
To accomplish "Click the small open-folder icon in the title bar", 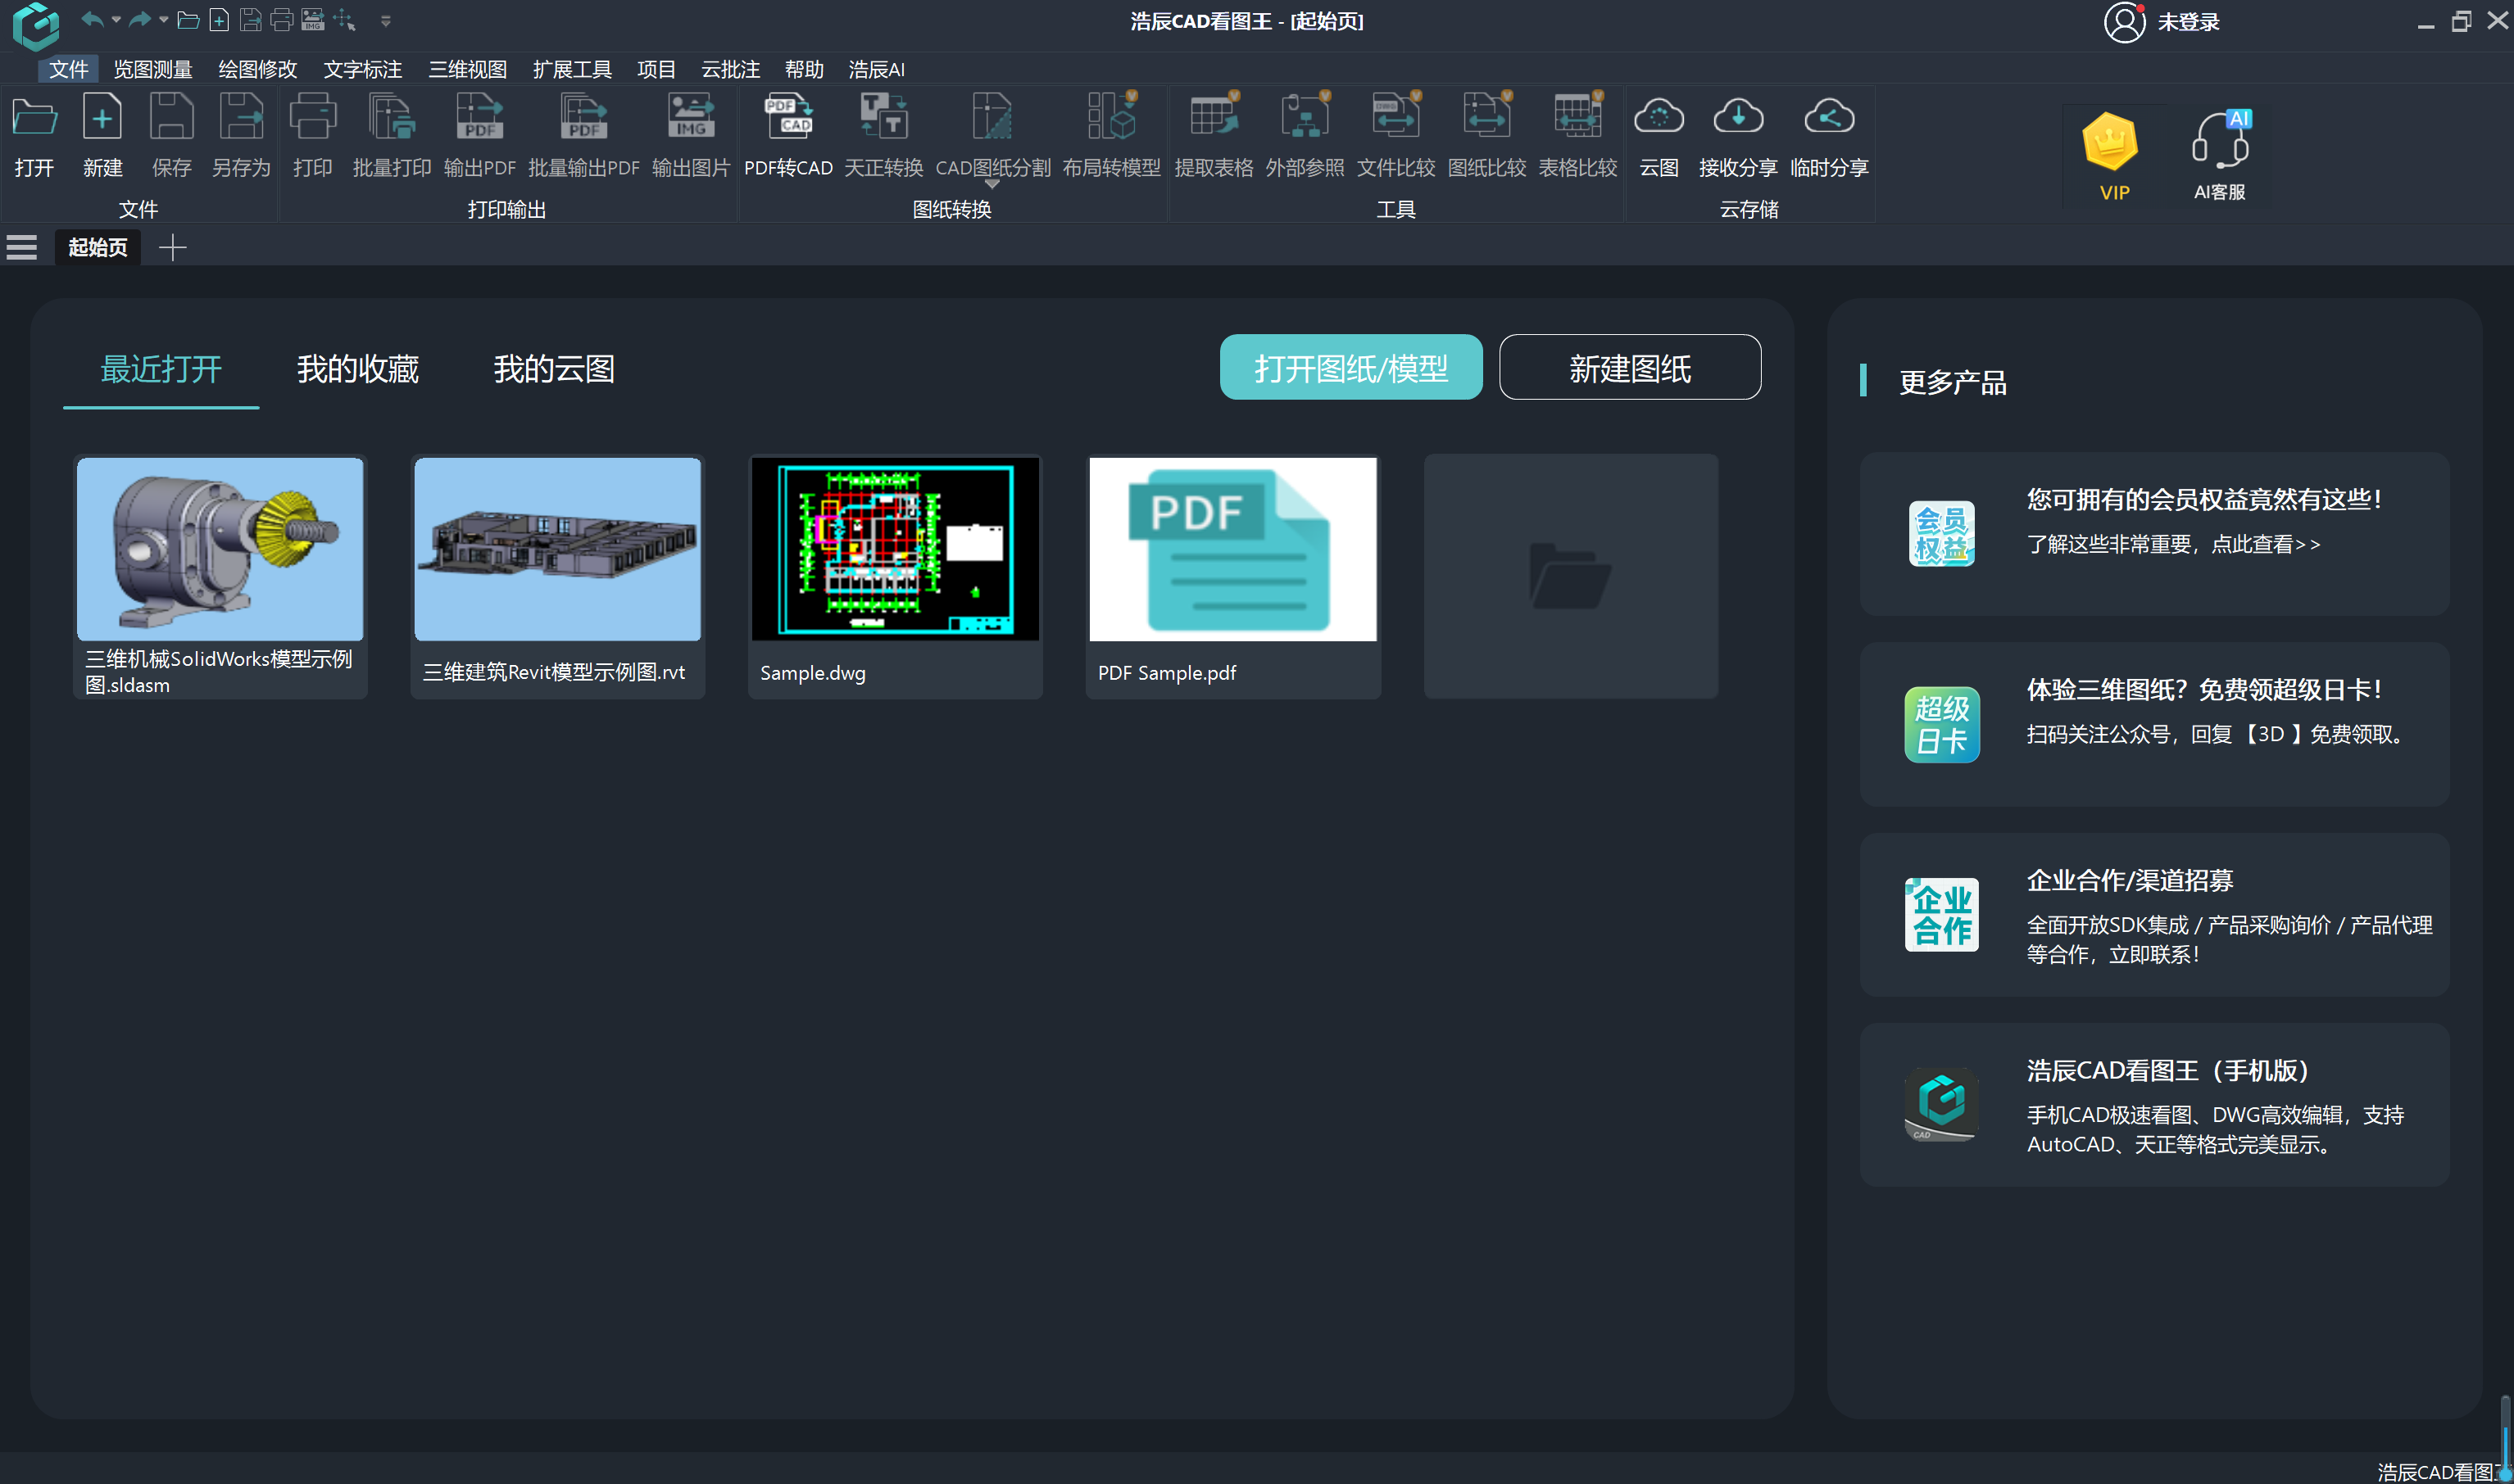I will click(188, 20).
